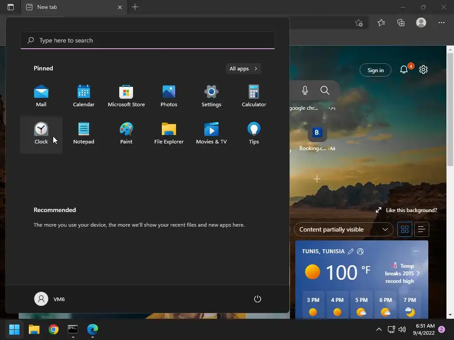
Task: Open Settings from pinned apps
Action: 211,96
